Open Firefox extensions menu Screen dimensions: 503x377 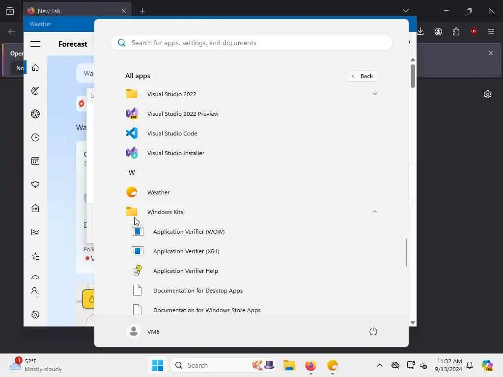456,31
